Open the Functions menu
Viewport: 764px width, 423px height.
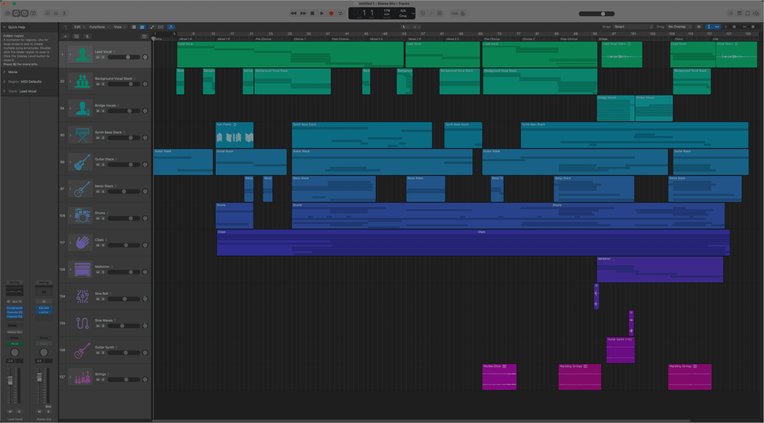(99, 27)
